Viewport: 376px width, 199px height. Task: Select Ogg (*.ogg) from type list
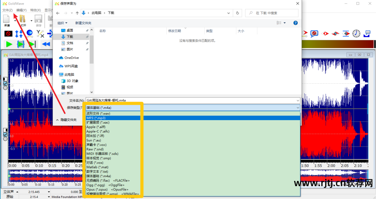(x=193, y=185)
